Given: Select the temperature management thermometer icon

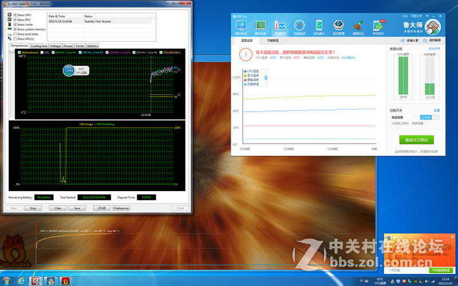Looking at the screenshot, I should pos(280,26).
